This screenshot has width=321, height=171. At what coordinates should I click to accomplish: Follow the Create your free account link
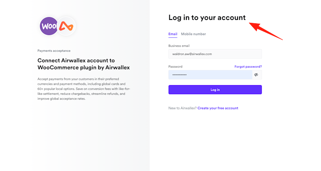(218, 108)
